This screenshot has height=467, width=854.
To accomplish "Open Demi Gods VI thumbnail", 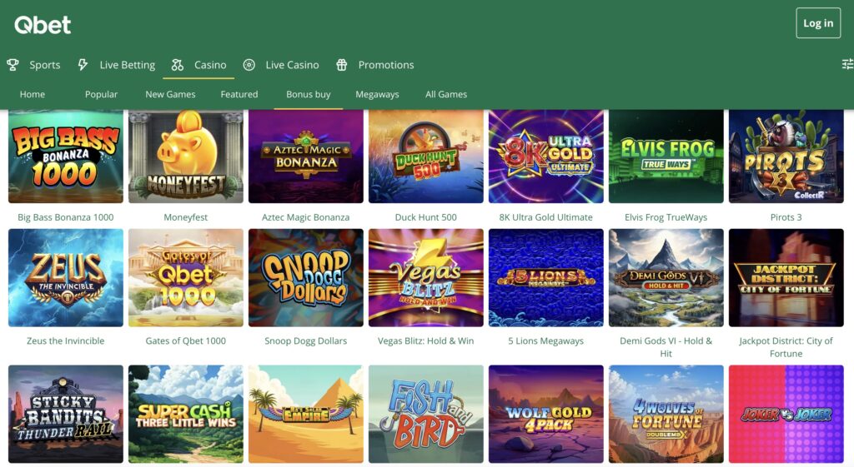I will click(666, 278).
